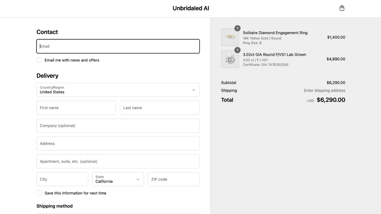Click the Unbridaled AI store title

(191, 8)
